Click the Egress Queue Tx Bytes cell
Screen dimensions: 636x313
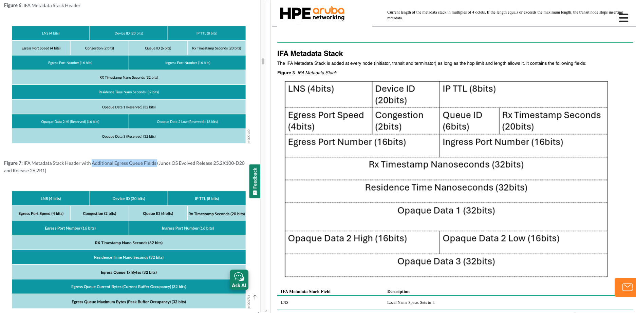129,272
